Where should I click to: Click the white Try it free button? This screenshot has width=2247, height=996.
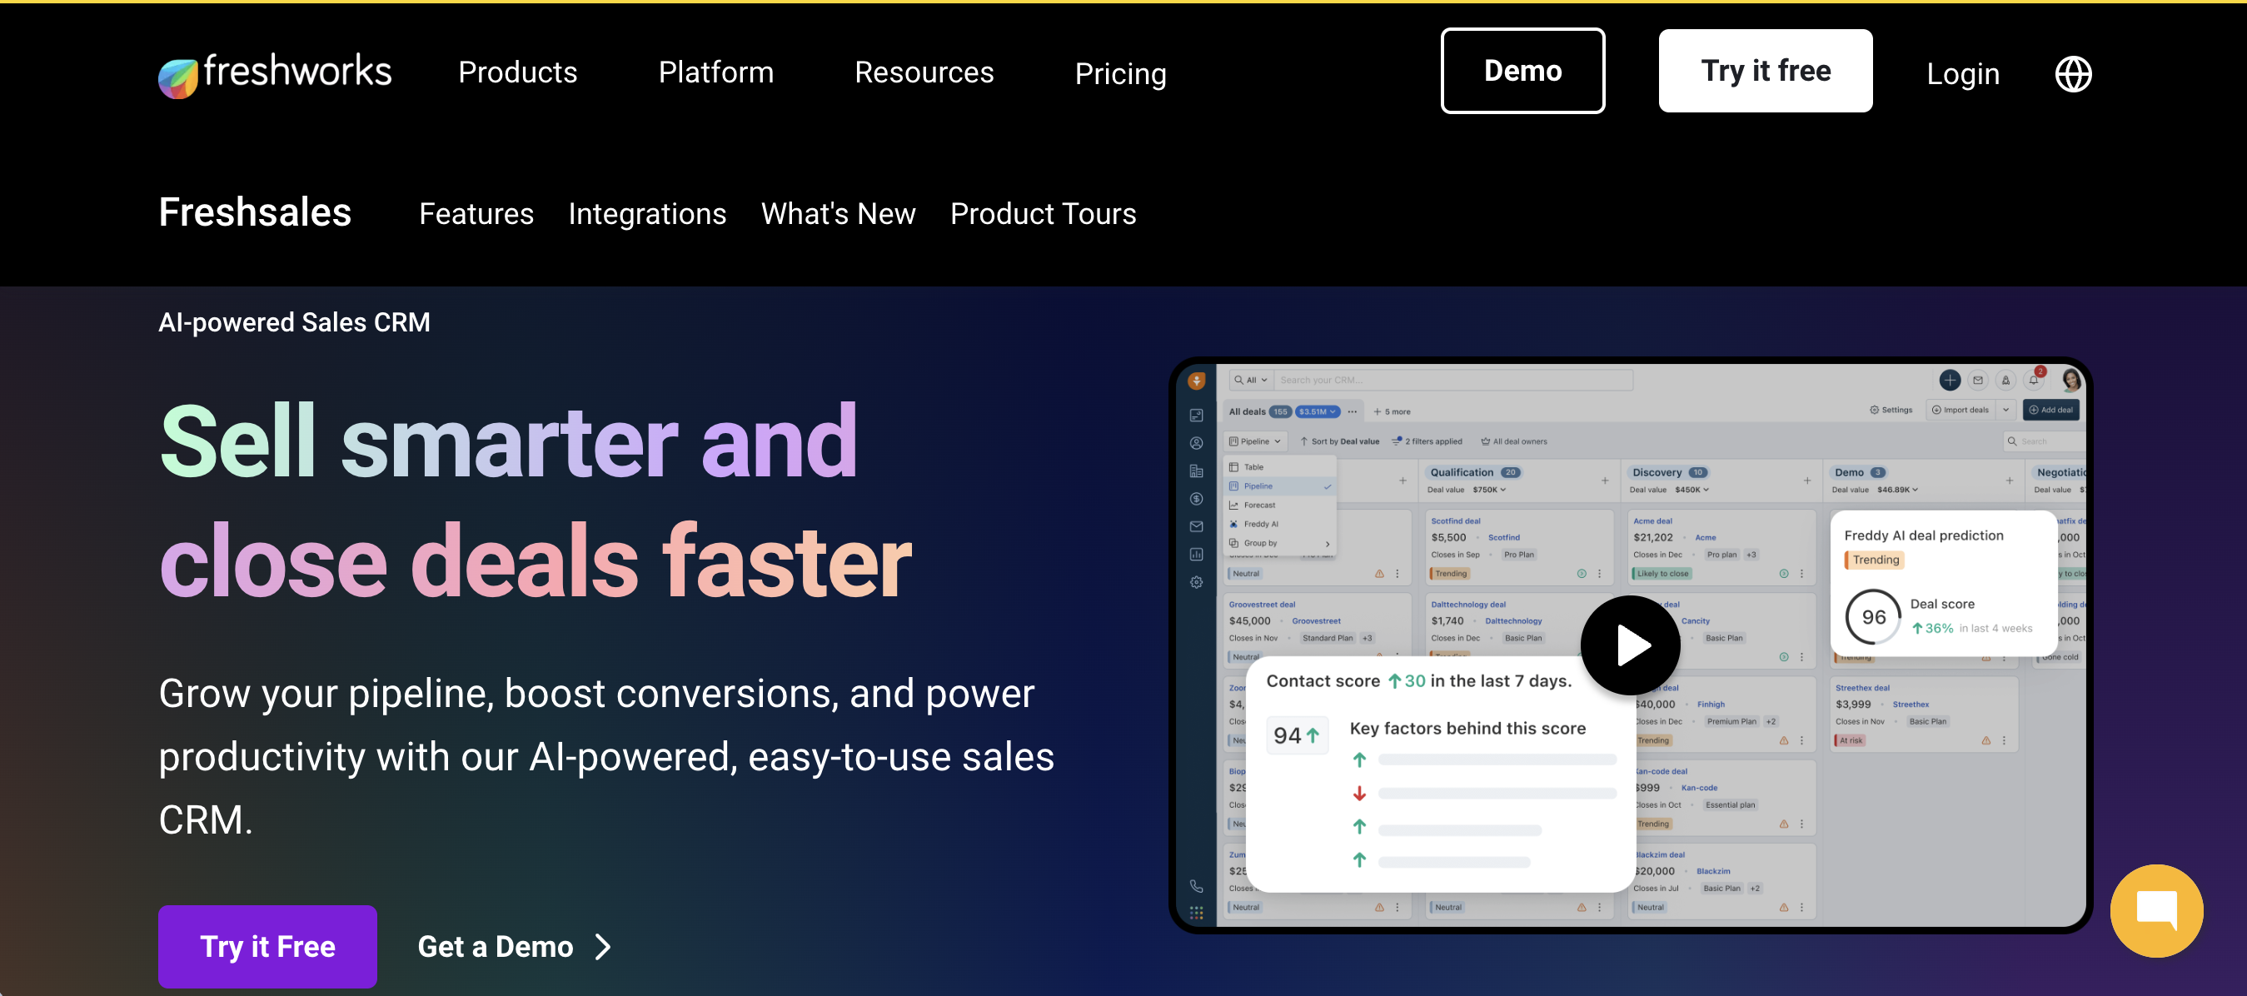click(1765, 71)
